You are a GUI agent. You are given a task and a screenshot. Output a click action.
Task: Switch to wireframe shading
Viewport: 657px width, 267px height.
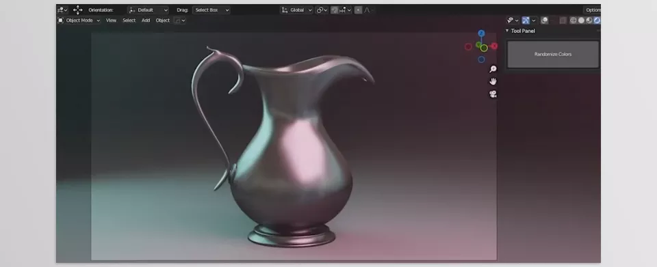[x=574, y=20]
